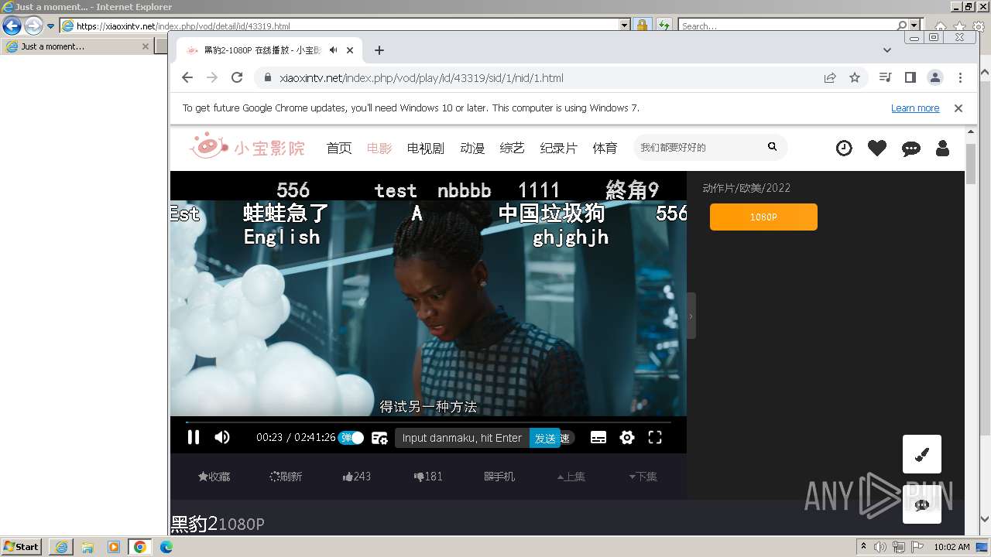Open the 纪录片 documentary menu

(559, 148)
